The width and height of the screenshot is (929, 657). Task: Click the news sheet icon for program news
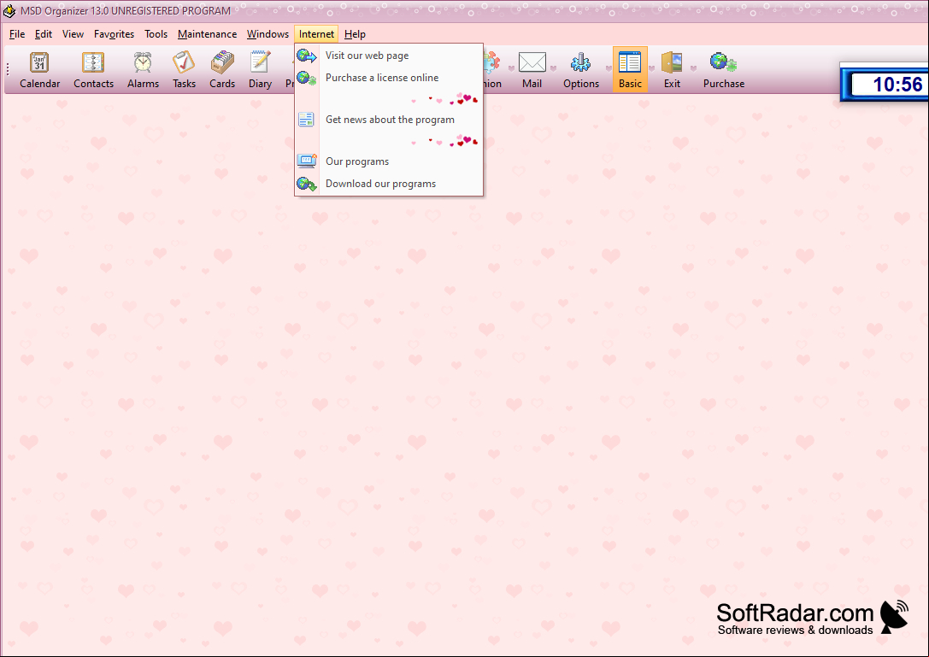(306, 120)
